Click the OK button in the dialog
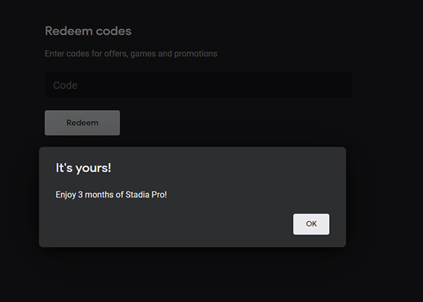This screenshot has width=423, height=302. (x=311, y=224)
